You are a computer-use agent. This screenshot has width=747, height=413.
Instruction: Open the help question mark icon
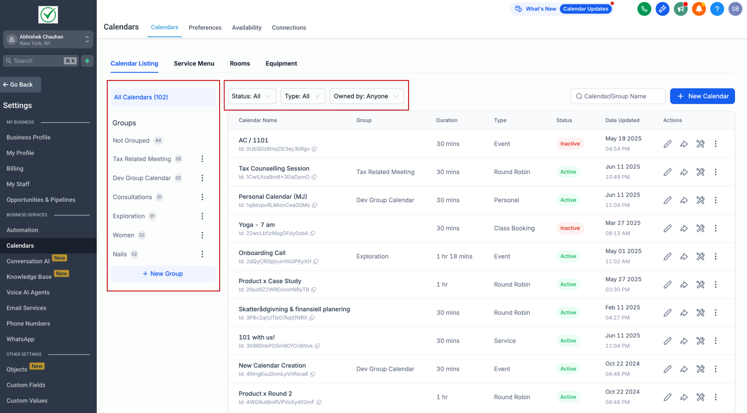point(717,9)
